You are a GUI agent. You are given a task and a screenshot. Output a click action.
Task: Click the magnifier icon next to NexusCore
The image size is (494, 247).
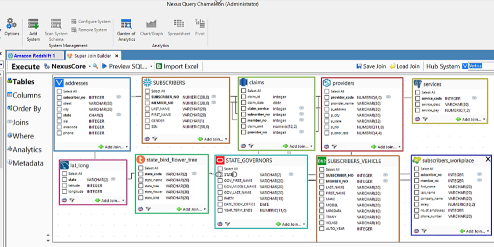tap(95, 66)
